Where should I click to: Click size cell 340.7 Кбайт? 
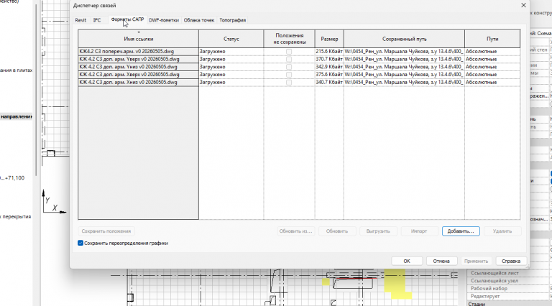(329, 83)
